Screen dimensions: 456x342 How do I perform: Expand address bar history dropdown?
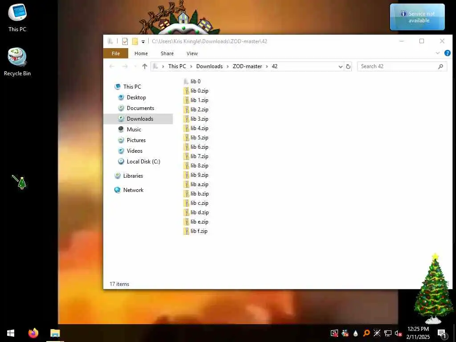pyautogui.click(x=341, y=67)
